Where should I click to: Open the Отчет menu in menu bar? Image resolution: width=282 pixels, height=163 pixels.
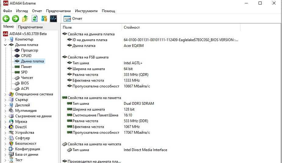[x=37, y=11]
